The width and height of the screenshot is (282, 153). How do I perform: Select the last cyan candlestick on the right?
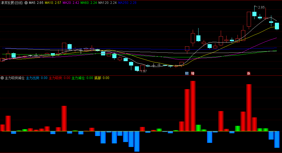277,26
